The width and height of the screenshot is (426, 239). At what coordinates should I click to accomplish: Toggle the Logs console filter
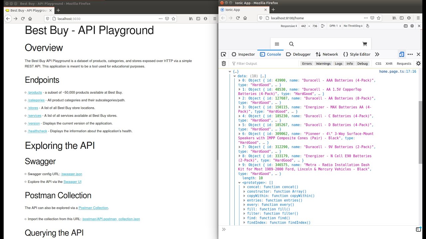(338, 63)
